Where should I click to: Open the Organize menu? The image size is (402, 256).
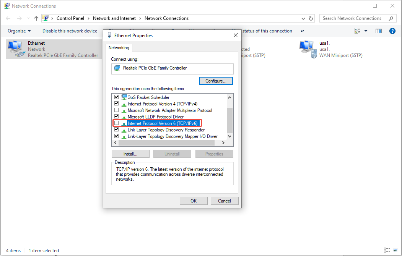point(19,31)
